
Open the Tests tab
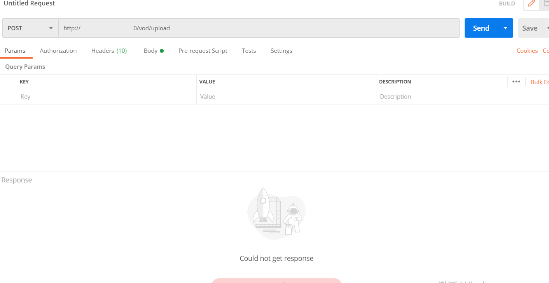(249, 51)
